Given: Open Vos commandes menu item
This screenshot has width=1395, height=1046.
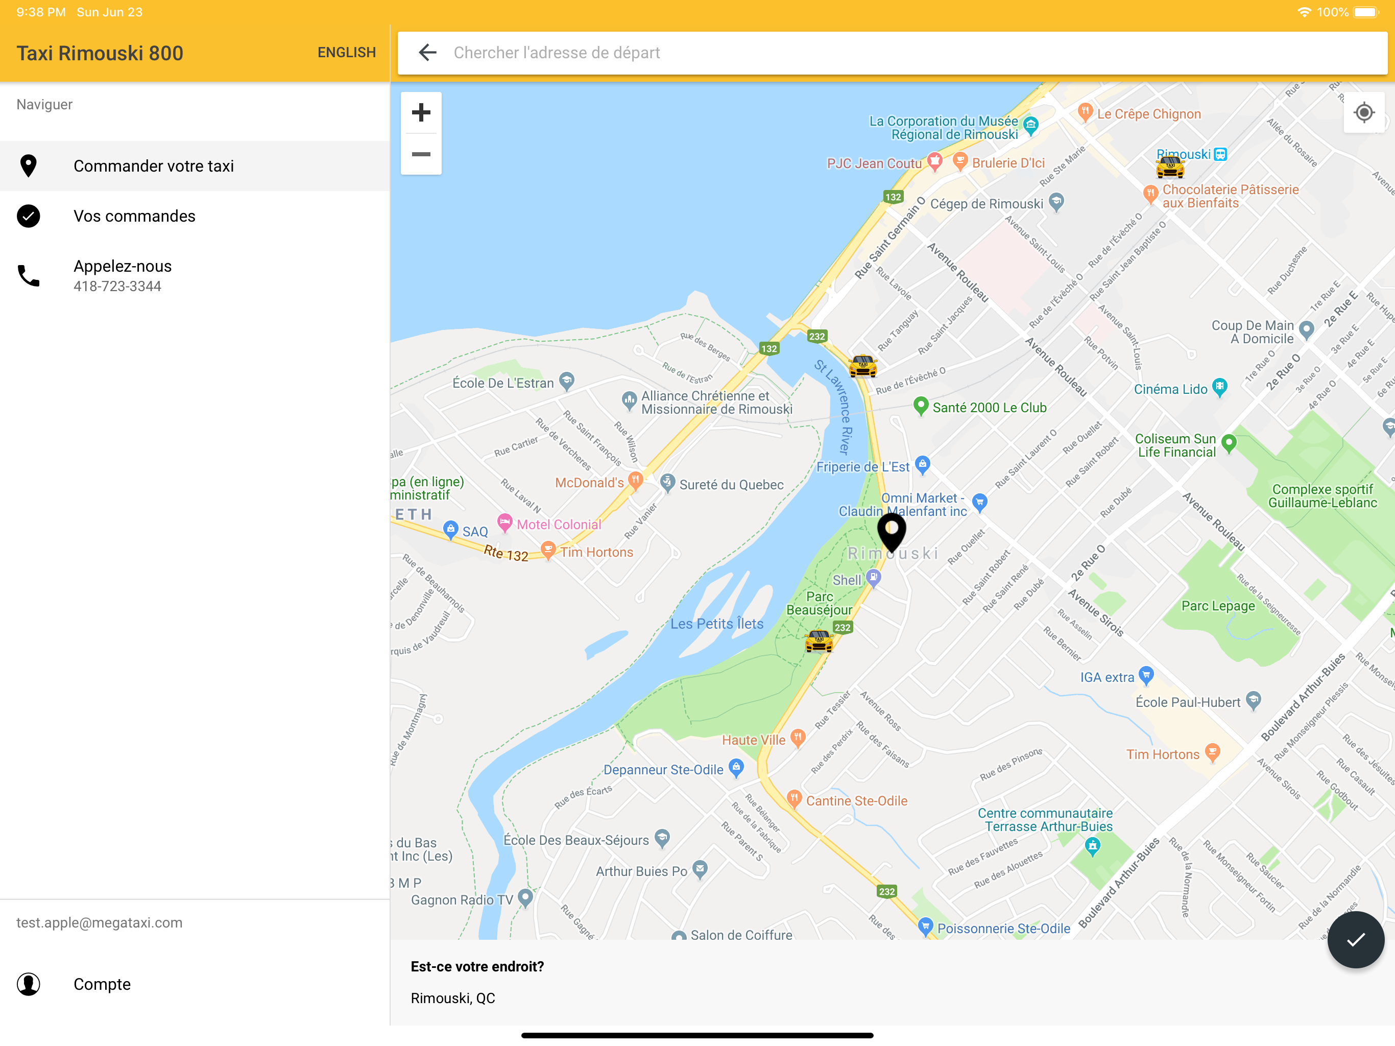Looking at the screenshot, I should pos(195,216).
